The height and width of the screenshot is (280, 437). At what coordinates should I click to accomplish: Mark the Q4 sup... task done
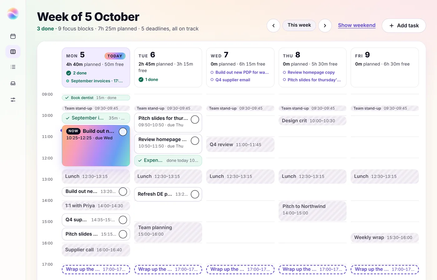(x=123, y=220)
